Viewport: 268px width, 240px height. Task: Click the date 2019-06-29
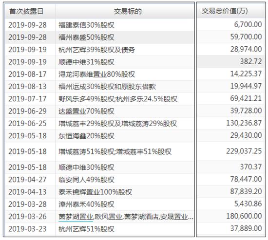click(27, 111)
